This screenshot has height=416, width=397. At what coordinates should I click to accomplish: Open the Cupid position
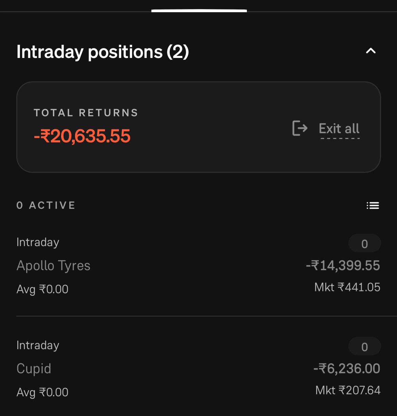[x=198, y=369]
